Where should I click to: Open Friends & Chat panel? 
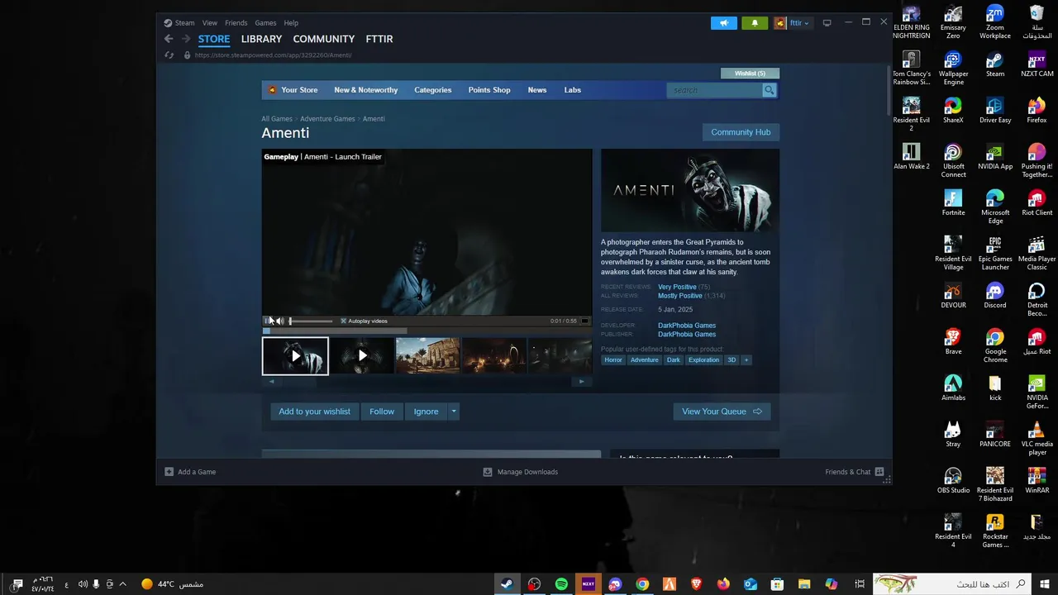(x=855, y=472)
